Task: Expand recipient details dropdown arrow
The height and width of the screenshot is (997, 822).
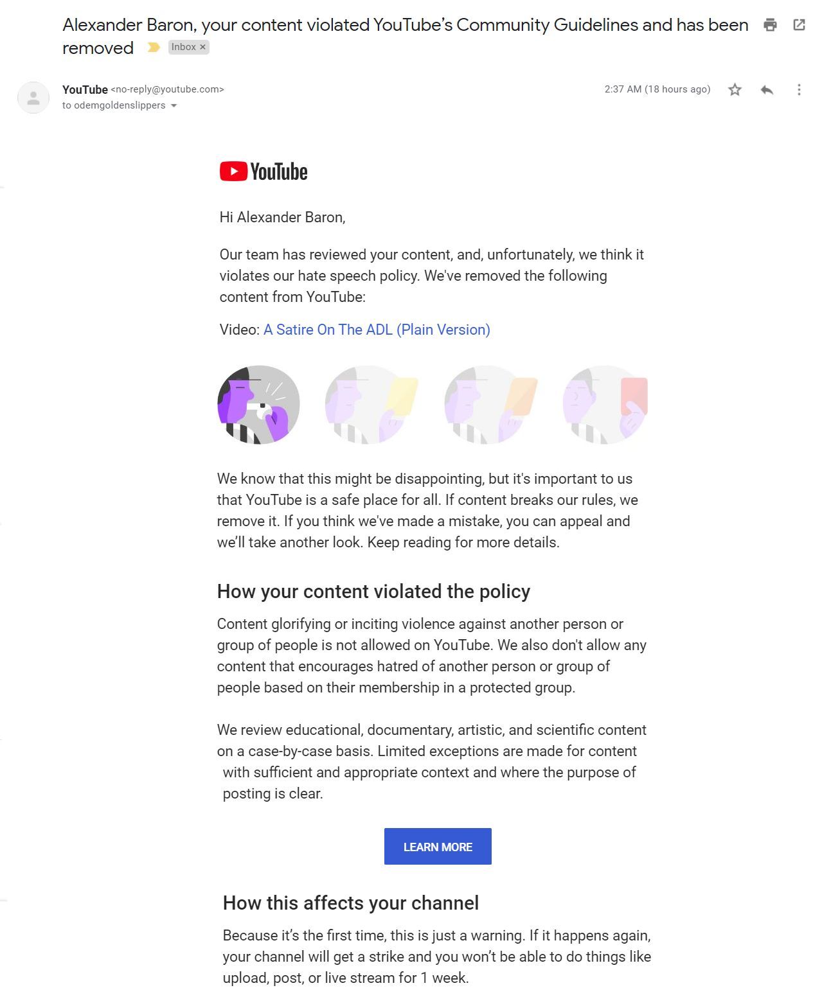Action: point(174,106)
